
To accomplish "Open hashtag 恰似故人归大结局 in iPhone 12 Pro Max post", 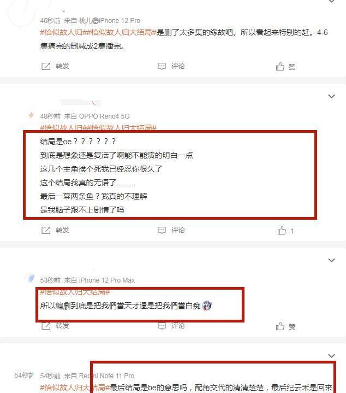I will [75, 292].
